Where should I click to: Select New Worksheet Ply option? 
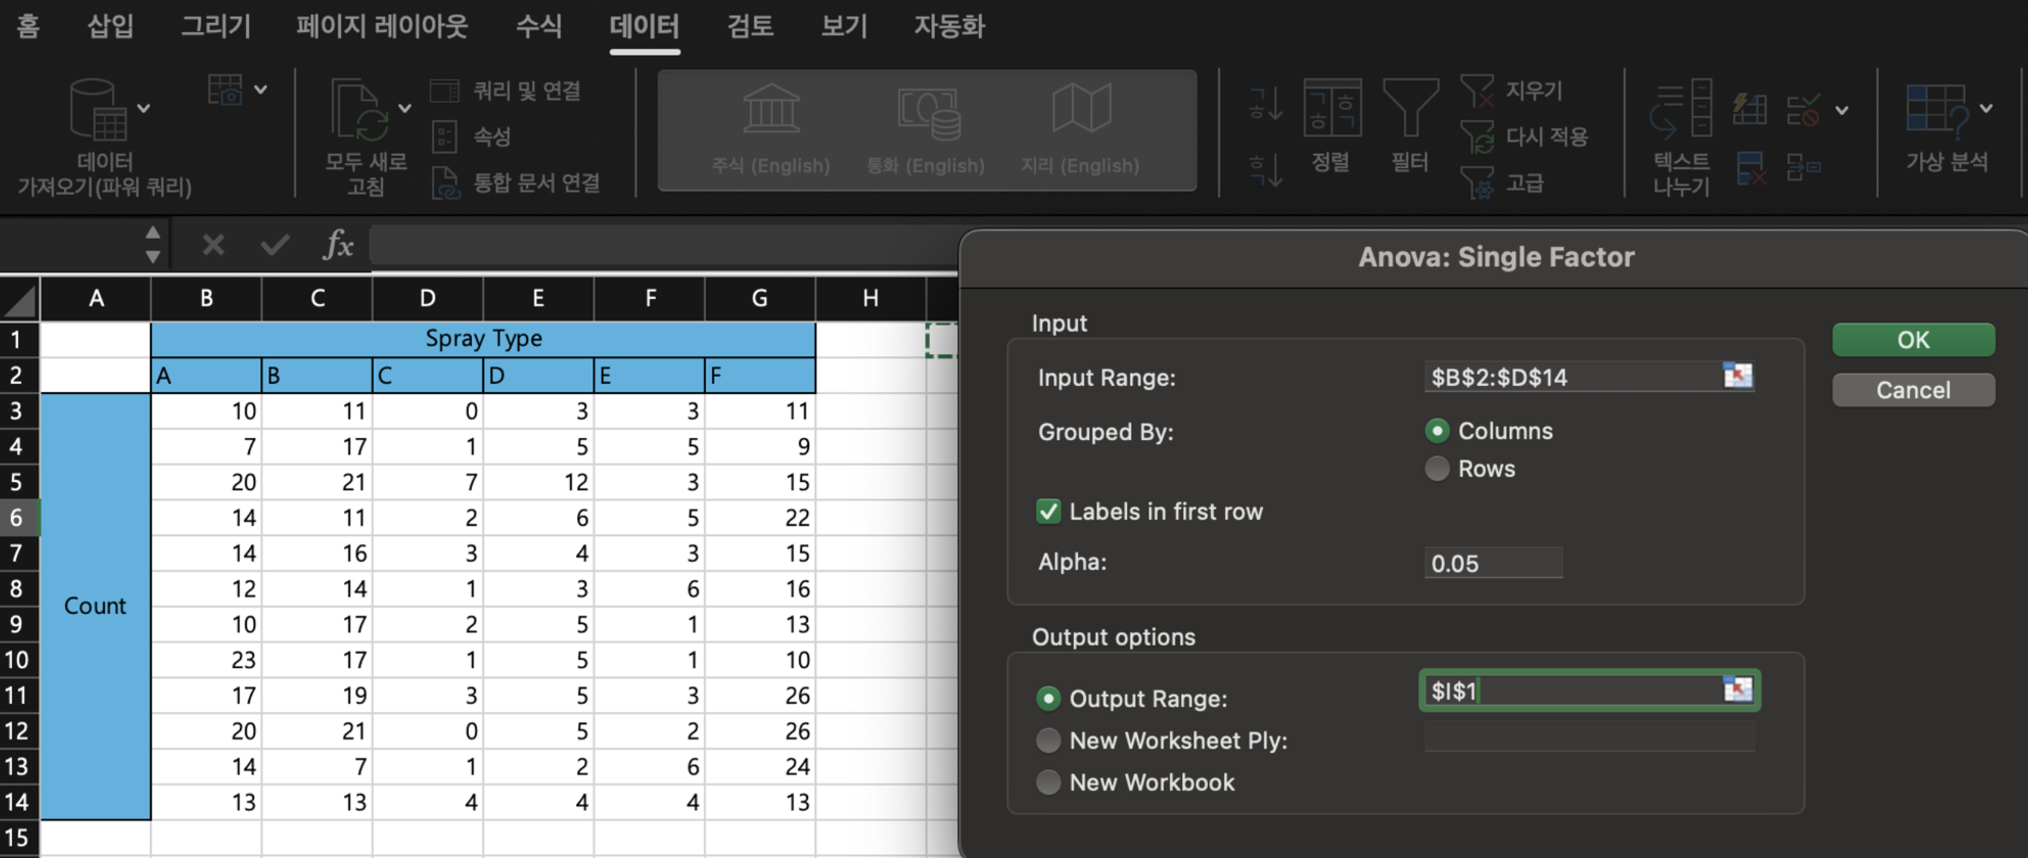(1048, 740)
